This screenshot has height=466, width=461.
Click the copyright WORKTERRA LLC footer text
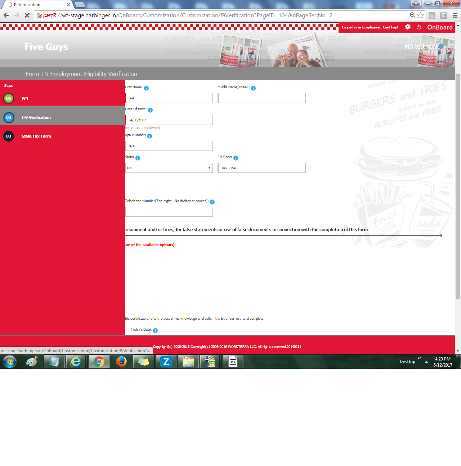click(227, 346)
